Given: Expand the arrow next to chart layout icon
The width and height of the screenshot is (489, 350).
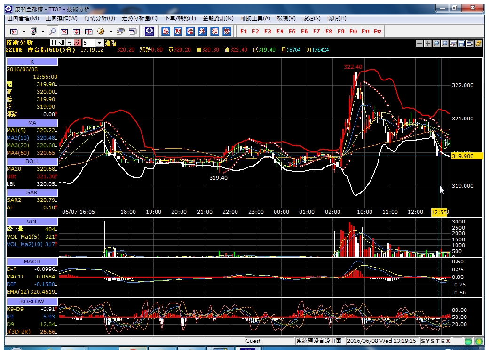Looking at the screenshot, I should (x=24, y=32).
